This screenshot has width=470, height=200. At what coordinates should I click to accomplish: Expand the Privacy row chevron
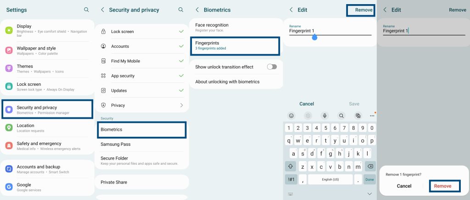point(181,106)
